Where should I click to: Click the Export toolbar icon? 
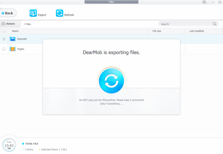click(33, 13)
